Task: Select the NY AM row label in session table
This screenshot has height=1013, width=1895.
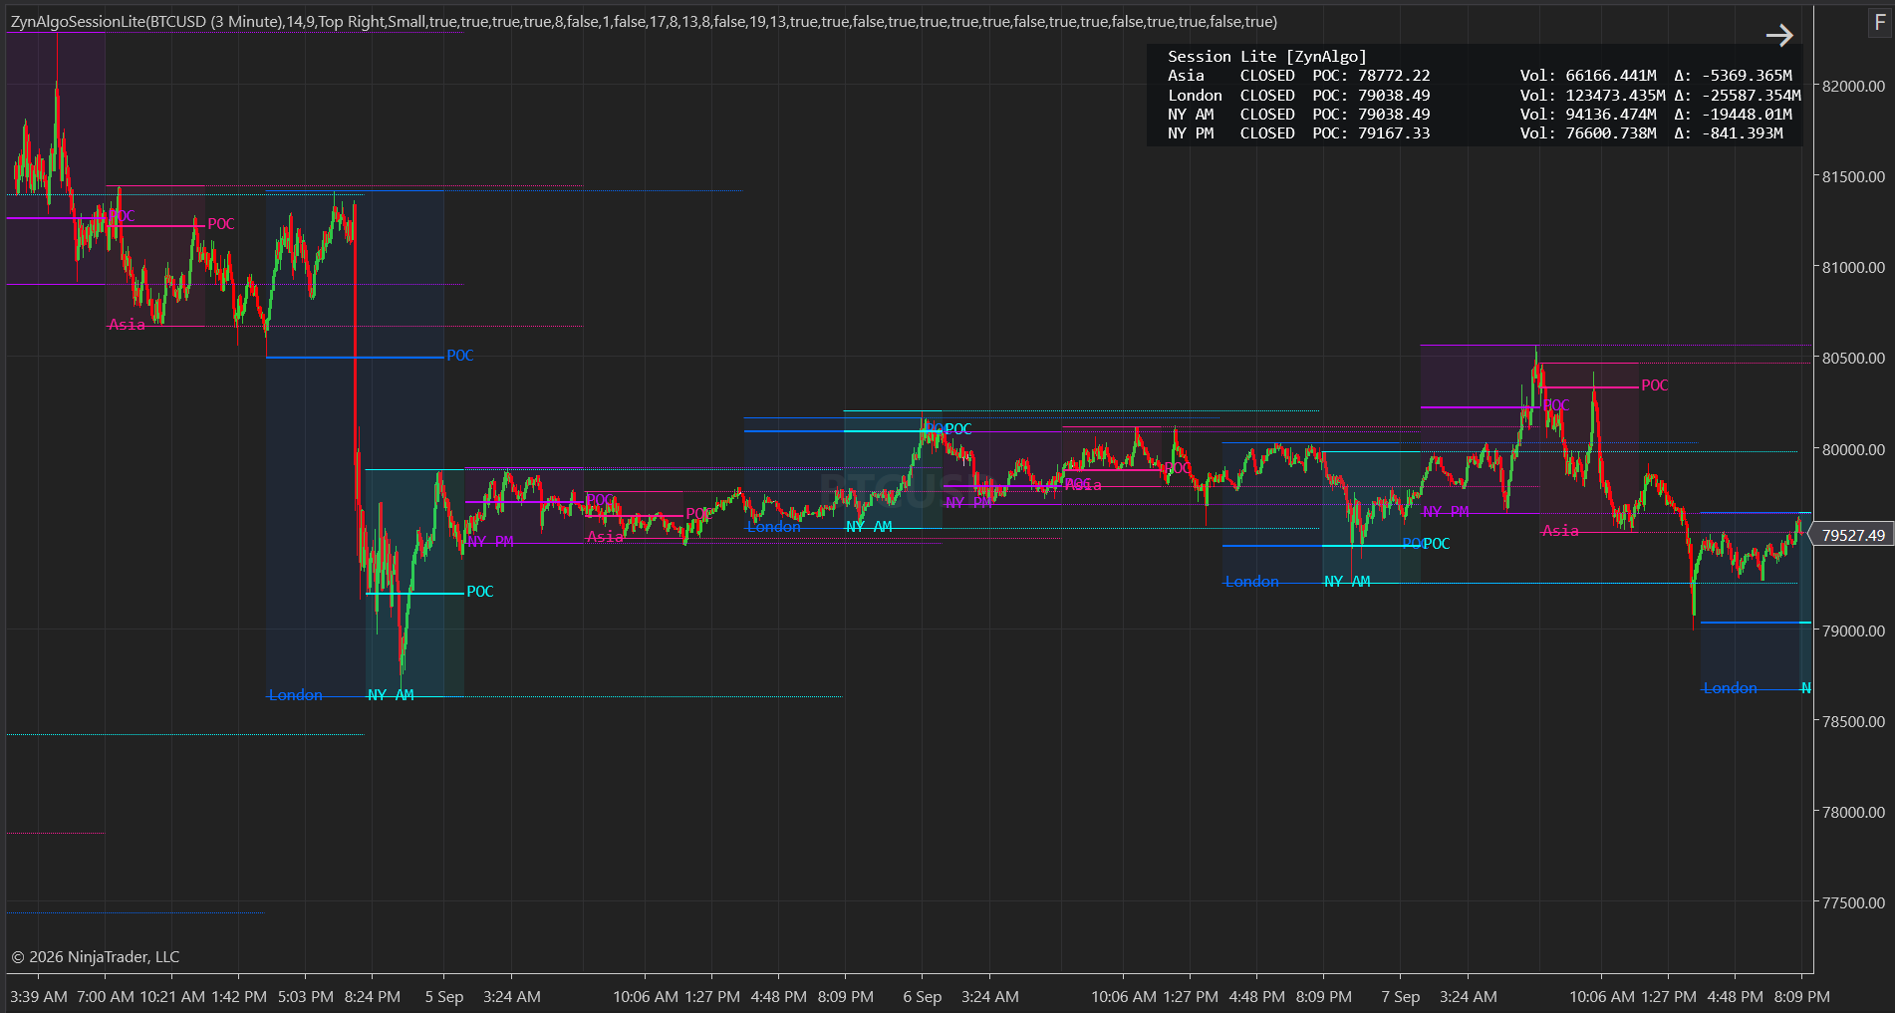Action: click(1191, 115)
